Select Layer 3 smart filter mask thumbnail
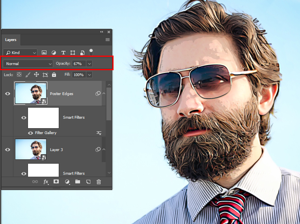This screenshot has width=300, height=224. [x=43, y=170]
